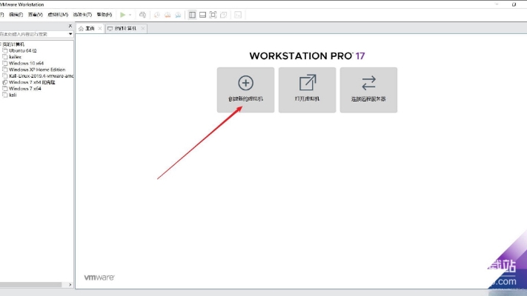527x296 pixels.
Task: Click the two-arrows icon on remote server tile
Action: pos(368,83)
